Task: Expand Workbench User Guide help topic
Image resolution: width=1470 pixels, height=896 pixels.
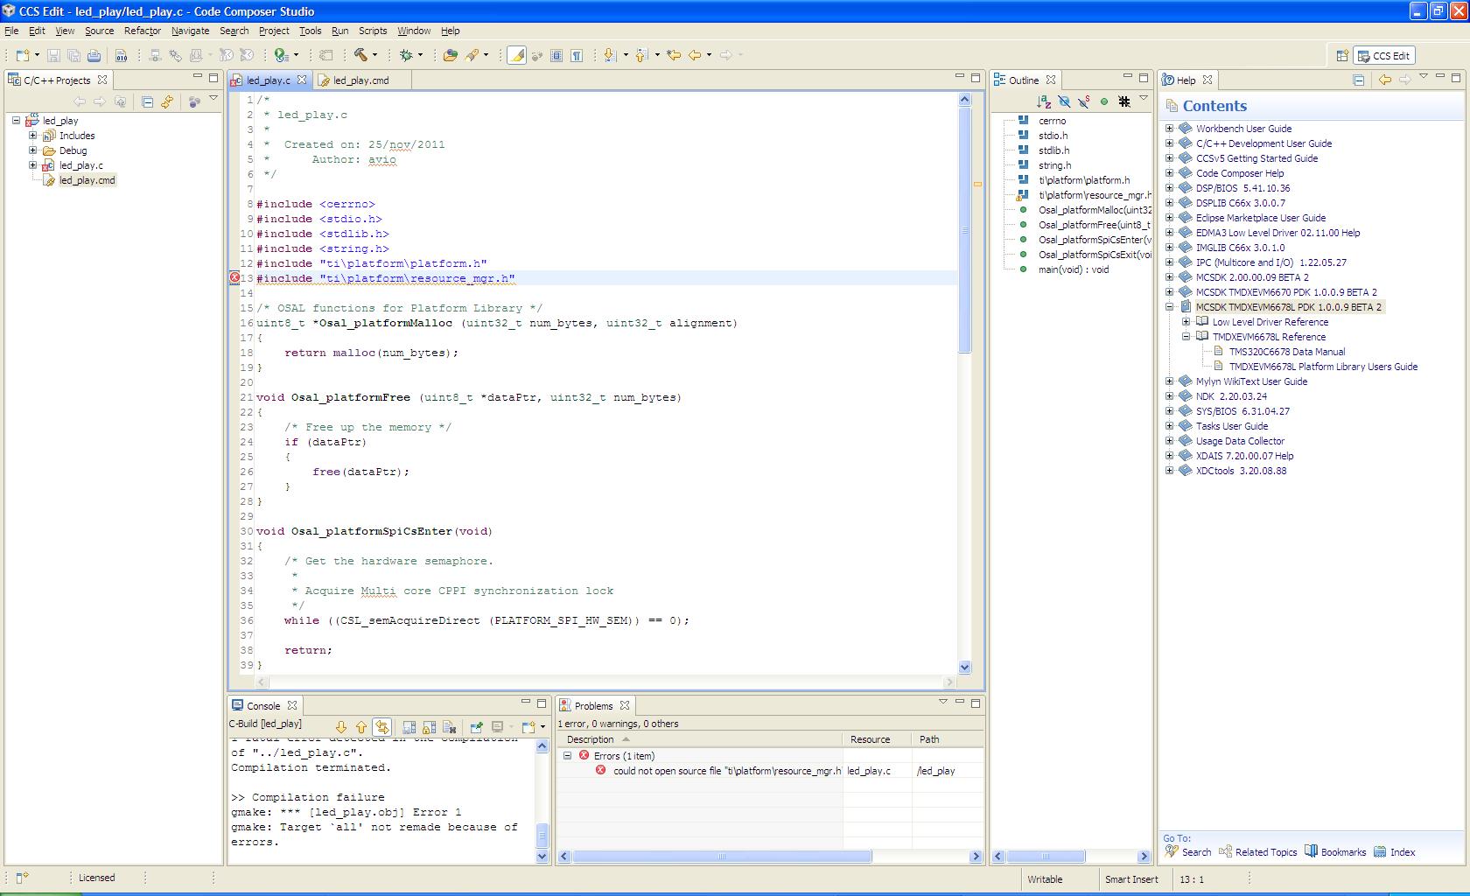Action: point(1169,129)
